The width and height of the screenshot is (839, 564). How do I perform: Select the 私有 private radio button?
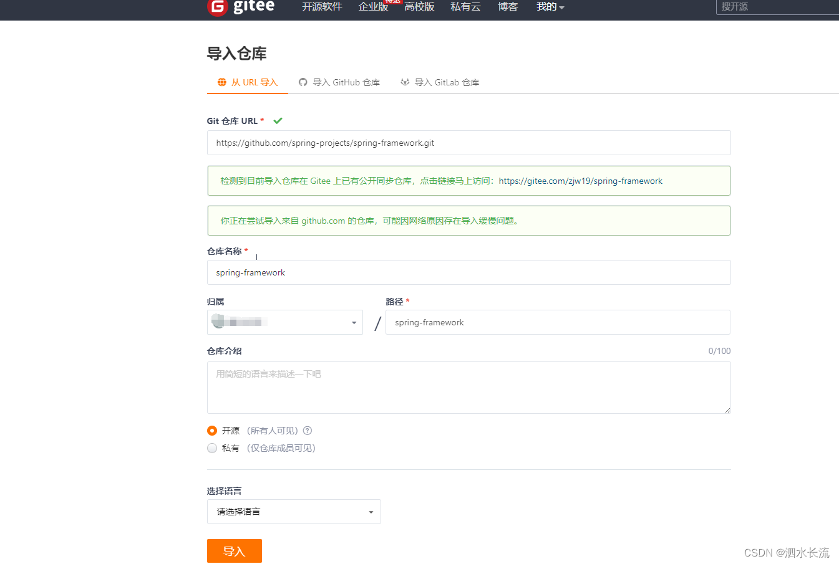[212, 448]
